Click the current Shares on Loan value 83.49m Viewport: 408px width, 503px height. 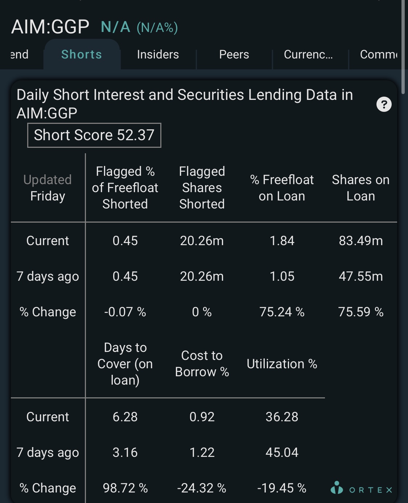[361, 241]
